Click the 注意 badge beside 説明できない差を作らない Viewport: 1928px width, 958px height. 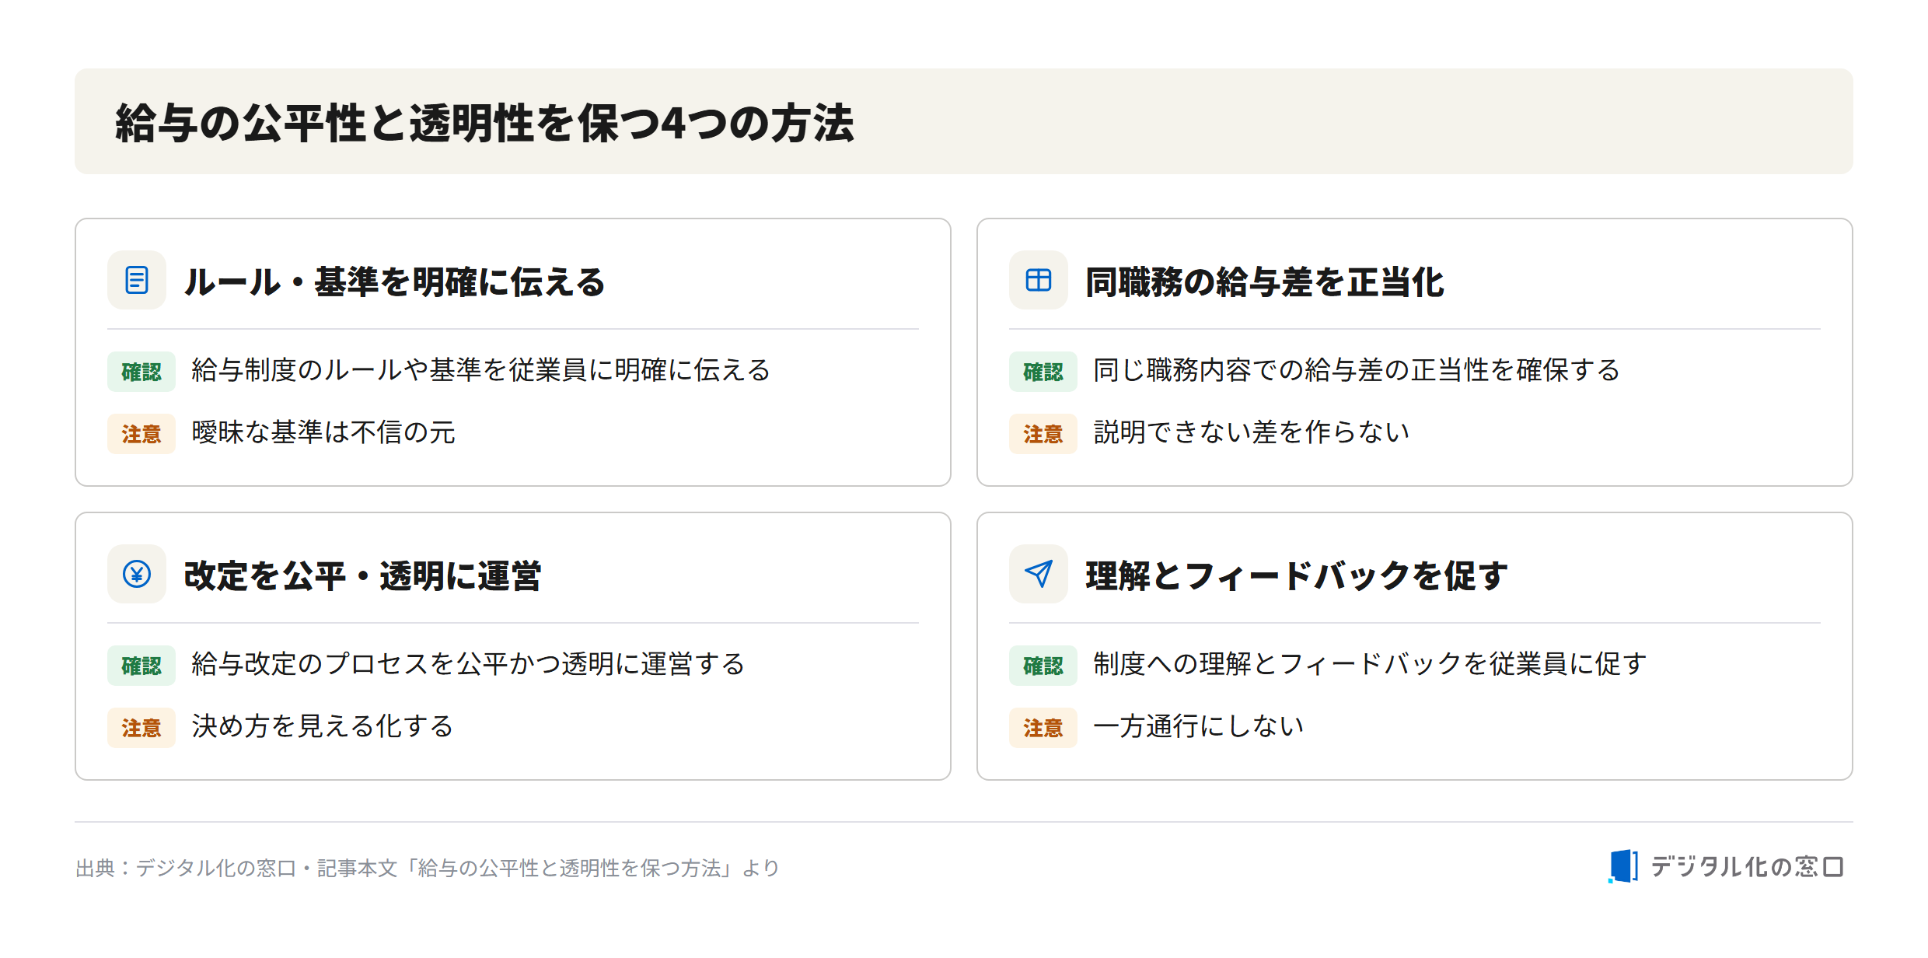(x=1043, y=434)
